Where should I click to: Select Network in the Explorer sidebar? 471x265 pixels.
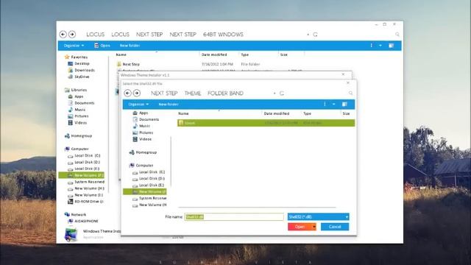point(75,214)
